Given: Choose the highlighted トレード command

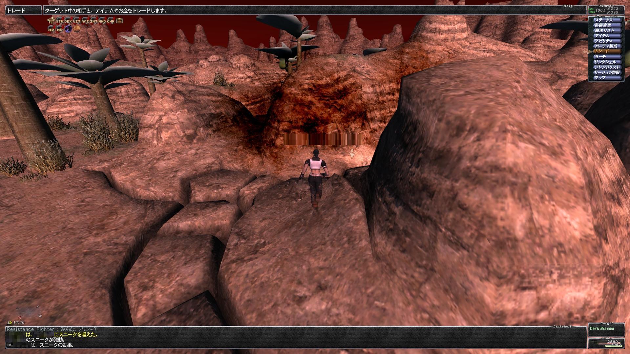Looking at the screenshot, I should (607, 51).
